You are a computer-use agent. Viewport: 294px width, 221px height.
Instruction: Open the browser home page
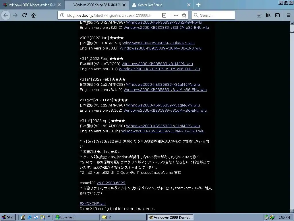coord(34,15)
